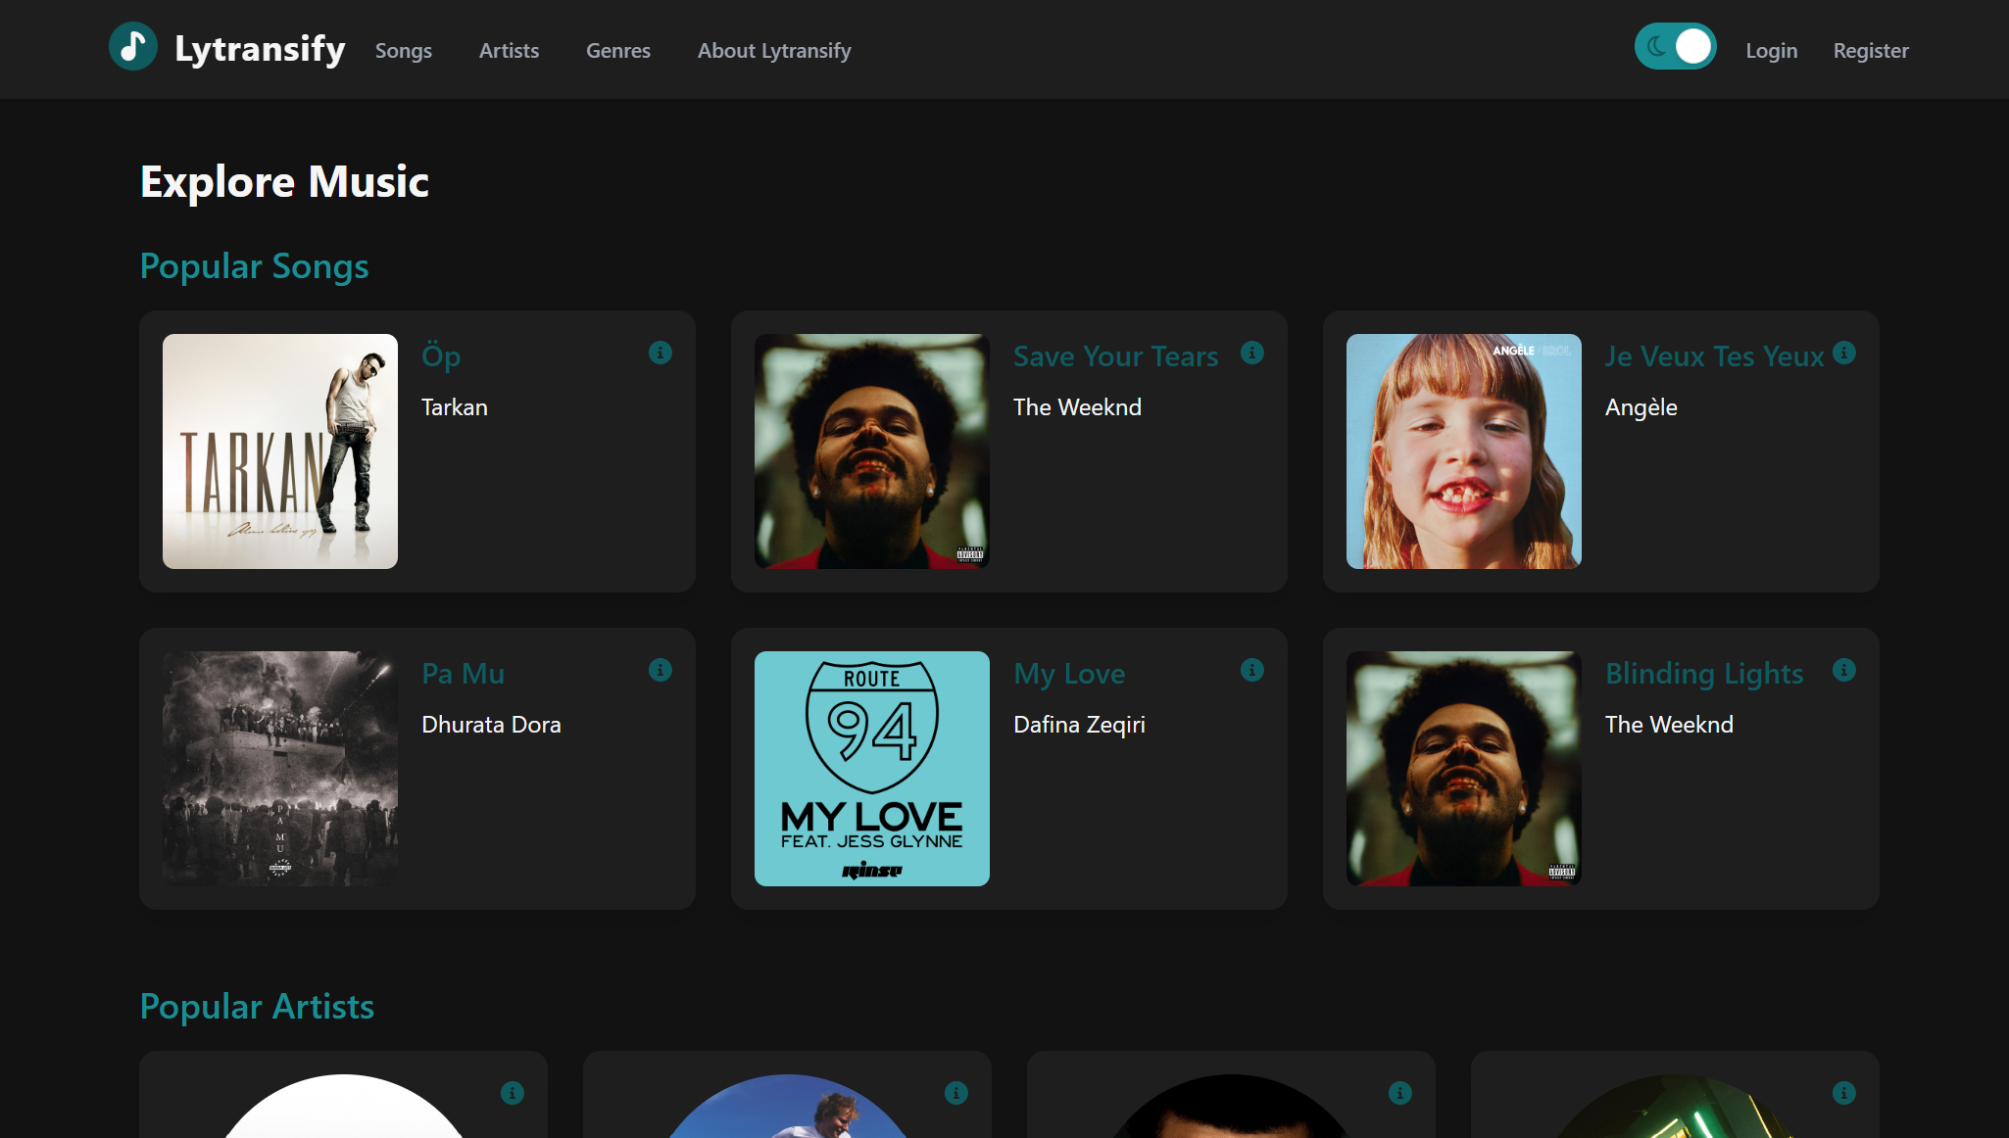Open the Save Your Tears song link
2009x1138 pixels.
[1116, 356]
